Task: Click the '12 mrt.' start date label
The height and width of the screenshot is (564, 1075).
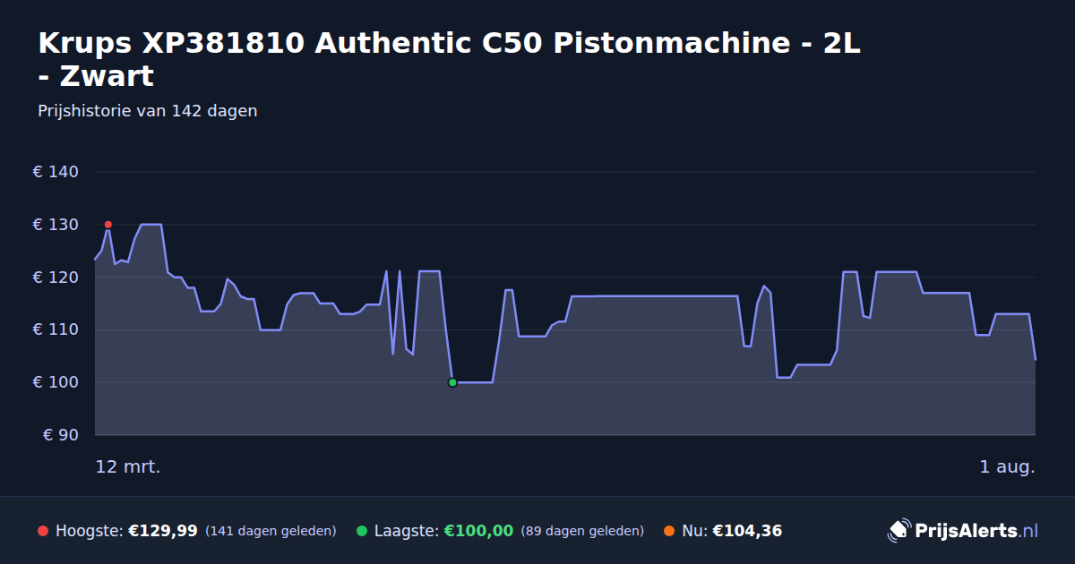Action: pyautogui.click(x=128, y=467)
